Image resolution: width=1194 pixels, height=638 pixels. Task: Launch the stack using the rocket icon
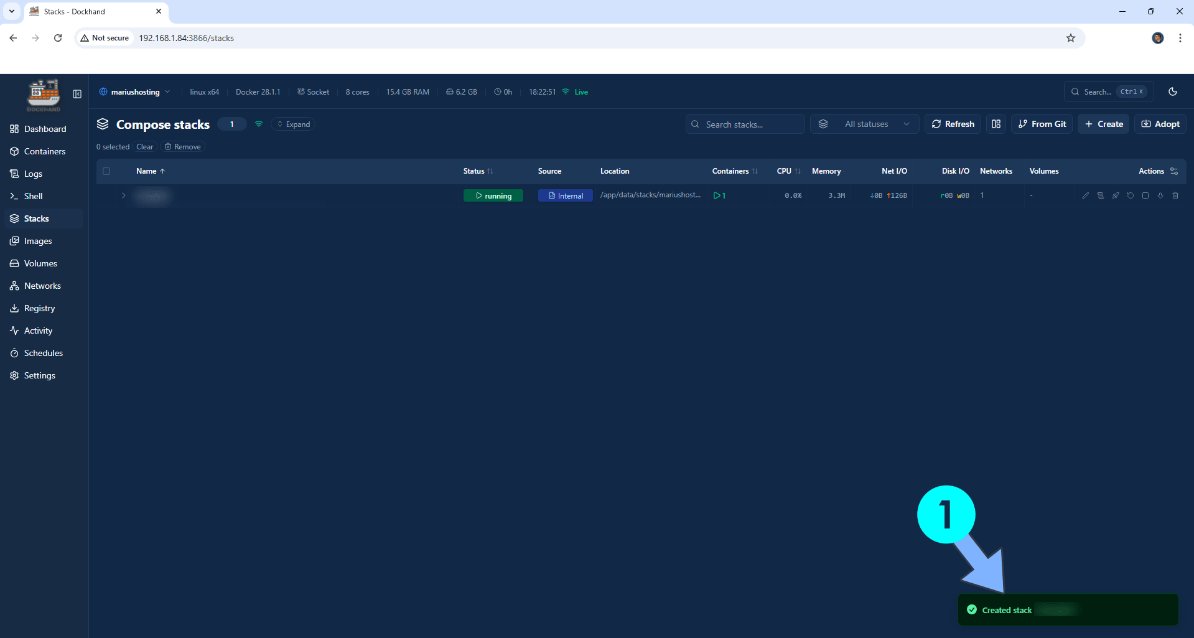(1116, 195)
